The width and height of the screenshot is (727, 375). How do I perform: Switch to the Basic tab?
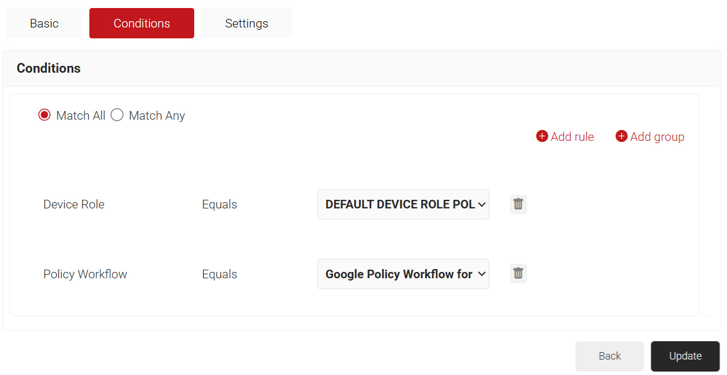pyautogui.click(x=44, y=23)
